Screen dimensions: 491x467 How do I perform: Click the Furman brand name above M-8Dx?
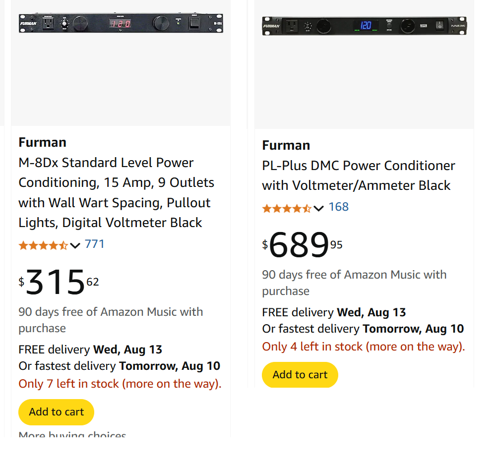42,142
